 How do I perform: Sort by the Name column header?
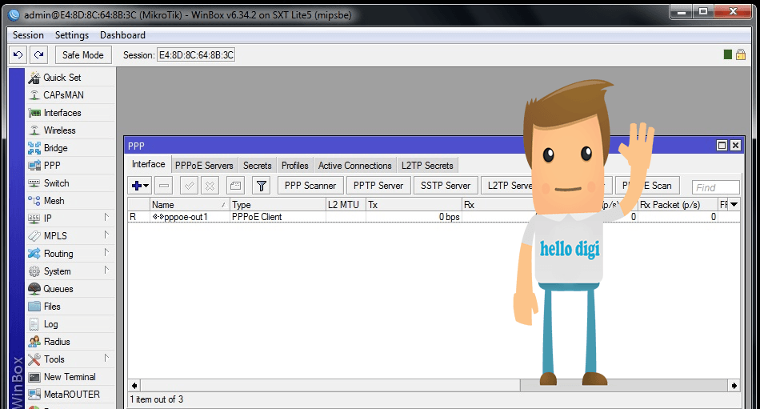coord(190,205)
